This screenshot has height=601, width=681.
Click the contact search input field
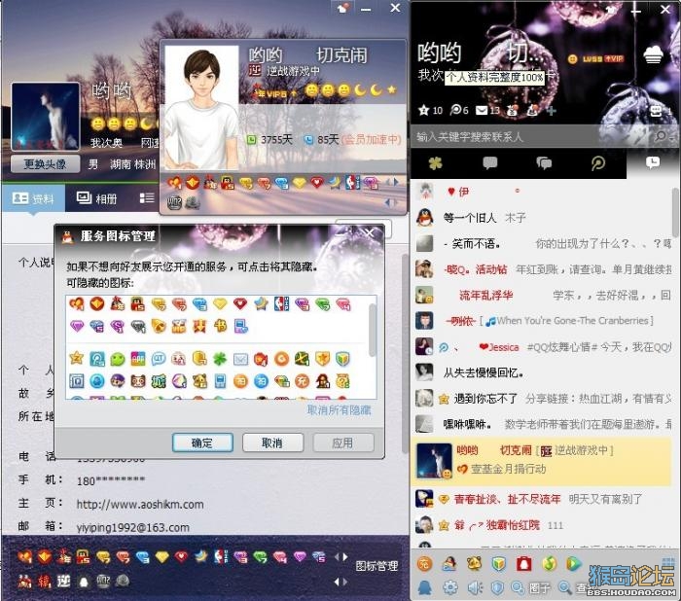click(x=530, y=137)
